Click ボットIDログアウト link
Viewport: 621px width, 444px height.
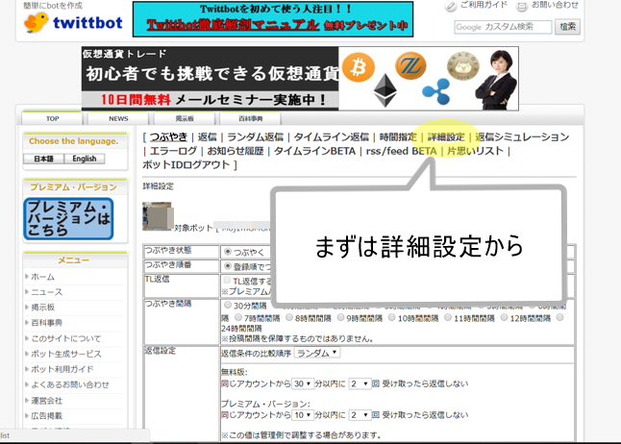click(x=186, y=164)
